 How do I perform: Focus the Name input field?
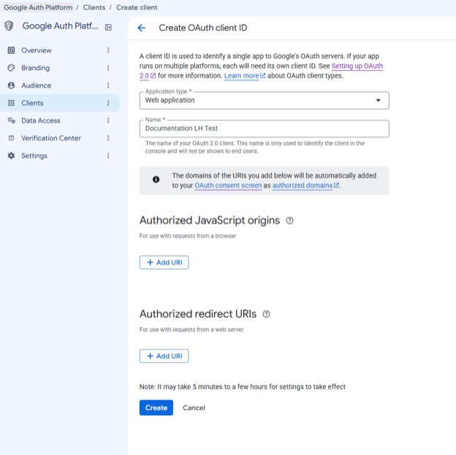coord(264,129)
